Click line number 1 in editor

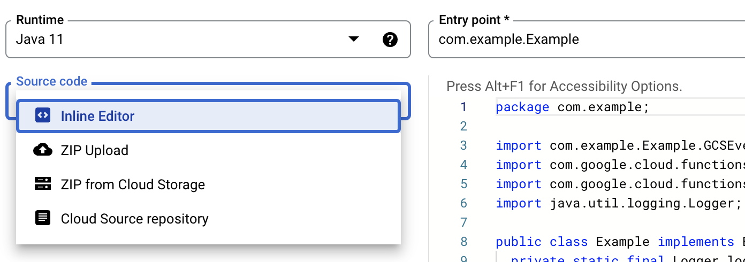pyautogui.click(x=463, y=107)
